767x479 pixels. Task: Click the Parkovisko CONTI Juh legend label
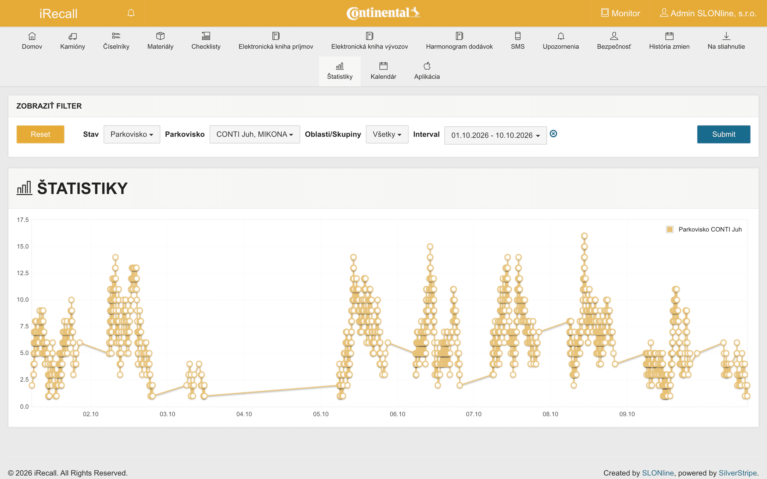tap(710, 229)
